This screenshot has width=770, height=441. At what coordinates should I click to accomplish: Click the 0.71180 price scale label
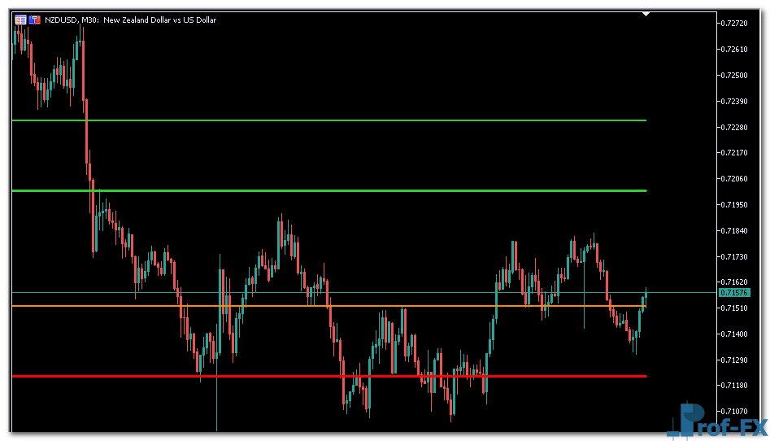pyautogui.click(x=733, y=385)
